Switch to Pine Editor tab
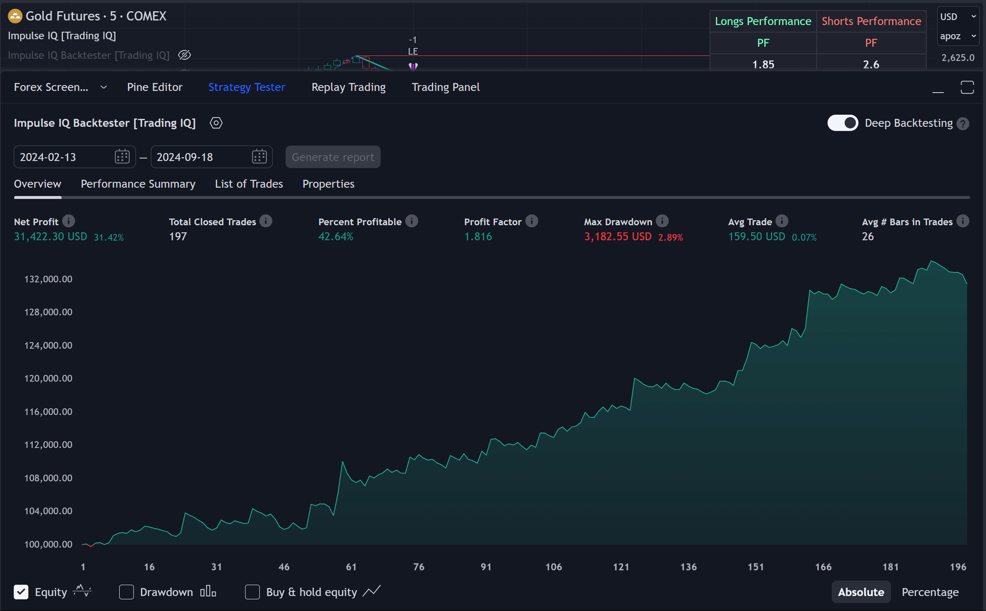The height and width of the screenshot is (611, 986). [155, 87]
